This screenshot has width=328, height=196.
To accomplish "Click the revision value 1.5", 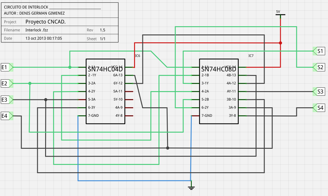I will [102, 30].
